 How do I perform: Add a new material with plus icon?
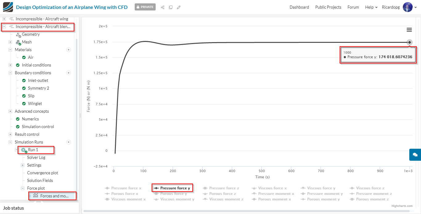click(69, 50)
